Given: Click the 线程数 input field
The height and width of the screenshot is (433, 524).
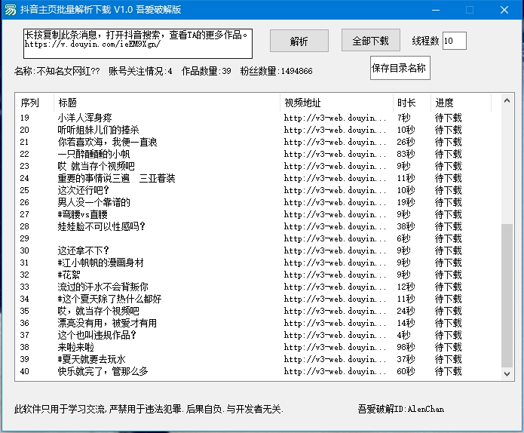Looking at the screenshot, I should click(454, 41).
